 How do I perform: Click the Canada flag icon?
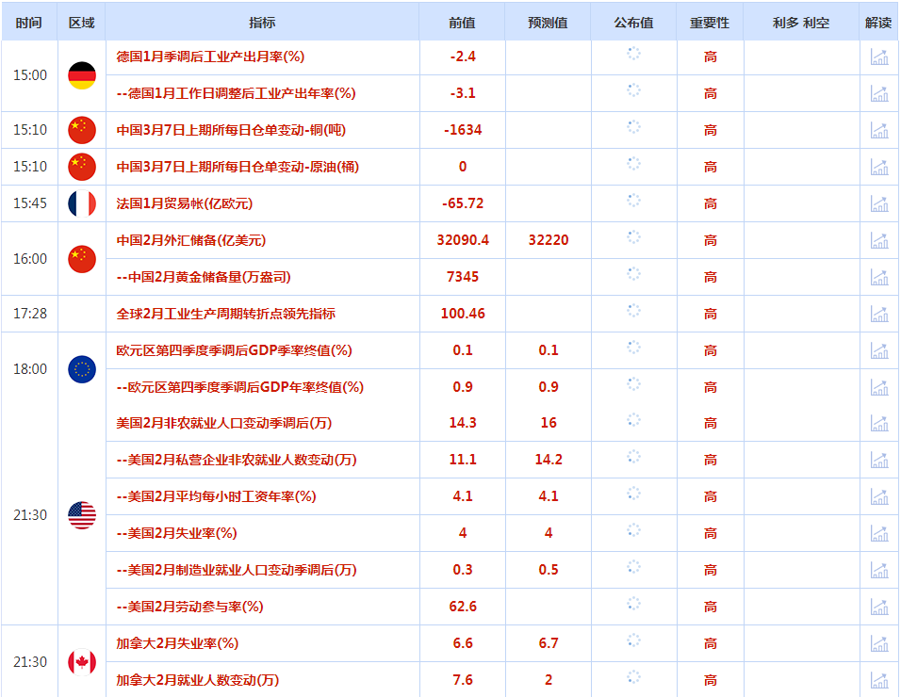pos(82,662)
